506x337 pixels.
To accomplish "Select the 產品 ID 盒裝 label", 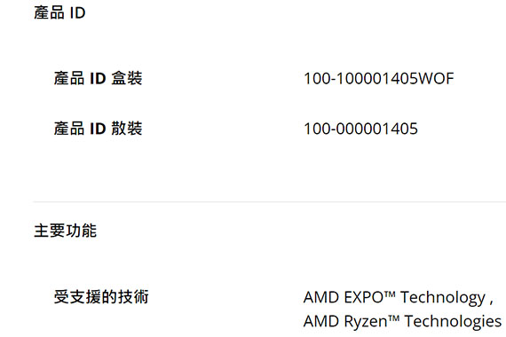I will (98, 78).
